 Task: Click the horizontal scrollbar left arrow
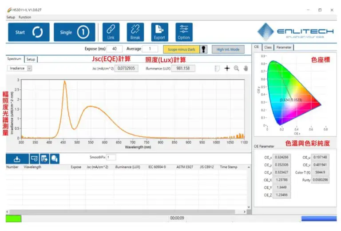8,212
